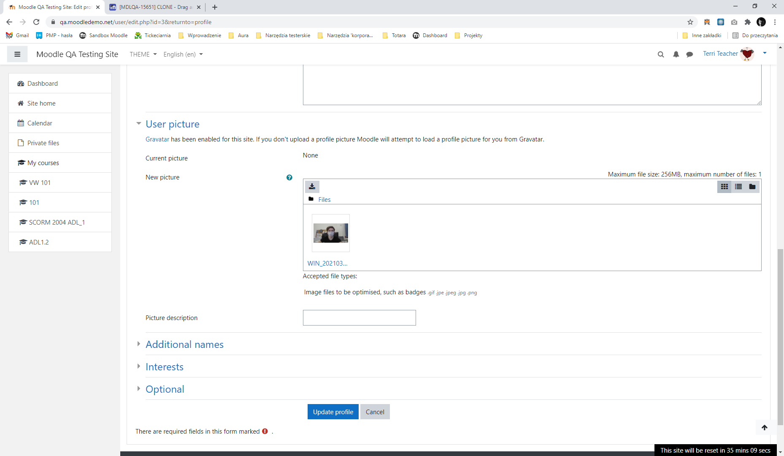
Task: Open the search magnifier icon
Action: (661, 54)
